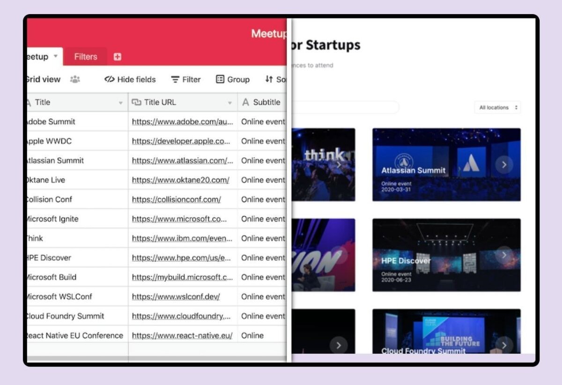Screen dimensions: 562x385
Task: Select the Oktane Live title cell
Action: (x=77, y=180)
